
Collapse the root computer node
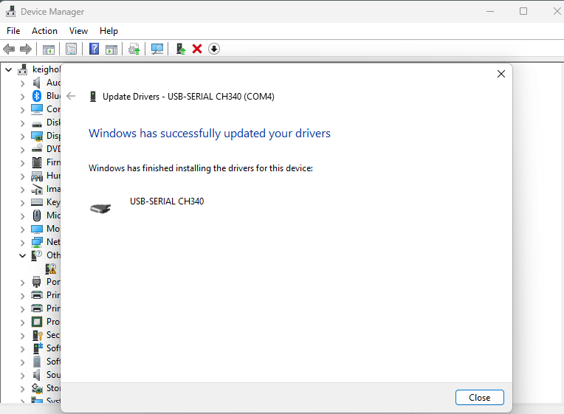click(x=9, y=69)
